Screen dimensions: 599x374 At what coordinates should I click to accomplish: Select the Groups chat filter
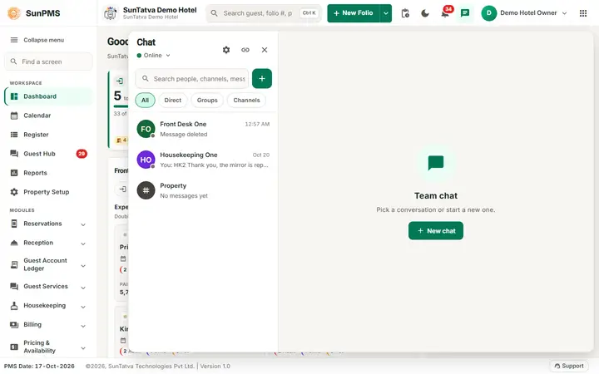207,101
